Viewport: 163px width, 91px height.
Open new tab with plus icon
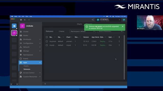click(45, 84)
